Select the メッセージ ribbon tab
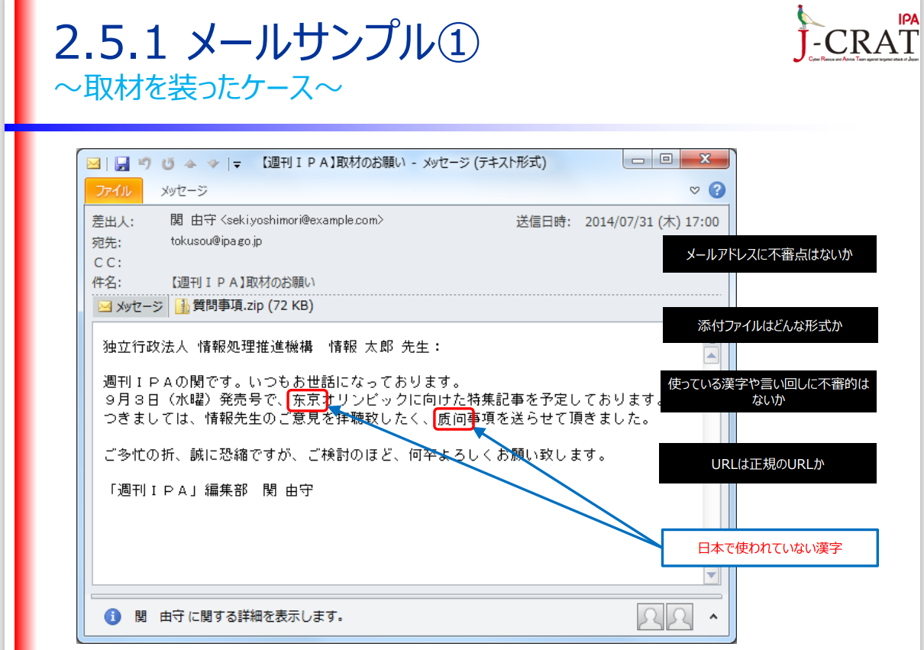 click(x=183, y=190)
